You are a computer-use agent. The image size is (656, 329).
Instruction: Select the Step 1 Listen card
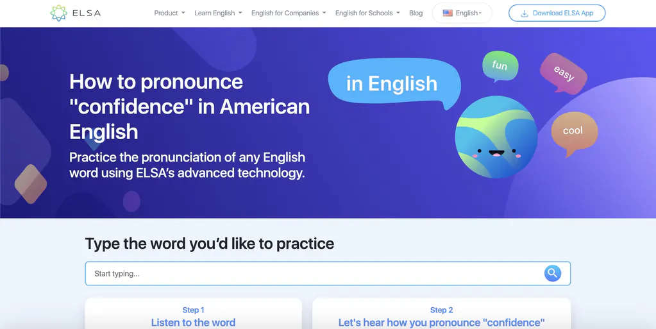click(x=193, y=316)
